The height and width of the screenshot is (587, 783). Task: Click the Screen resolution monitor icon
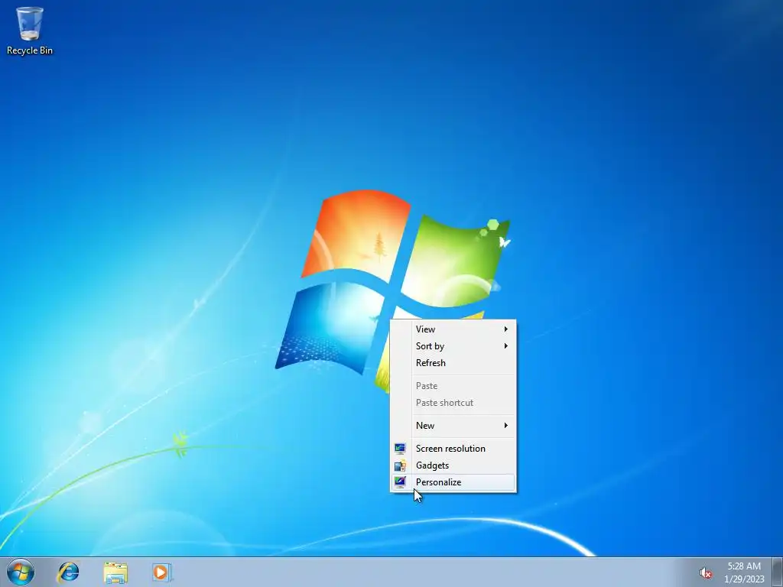click(x=400, y=448)
